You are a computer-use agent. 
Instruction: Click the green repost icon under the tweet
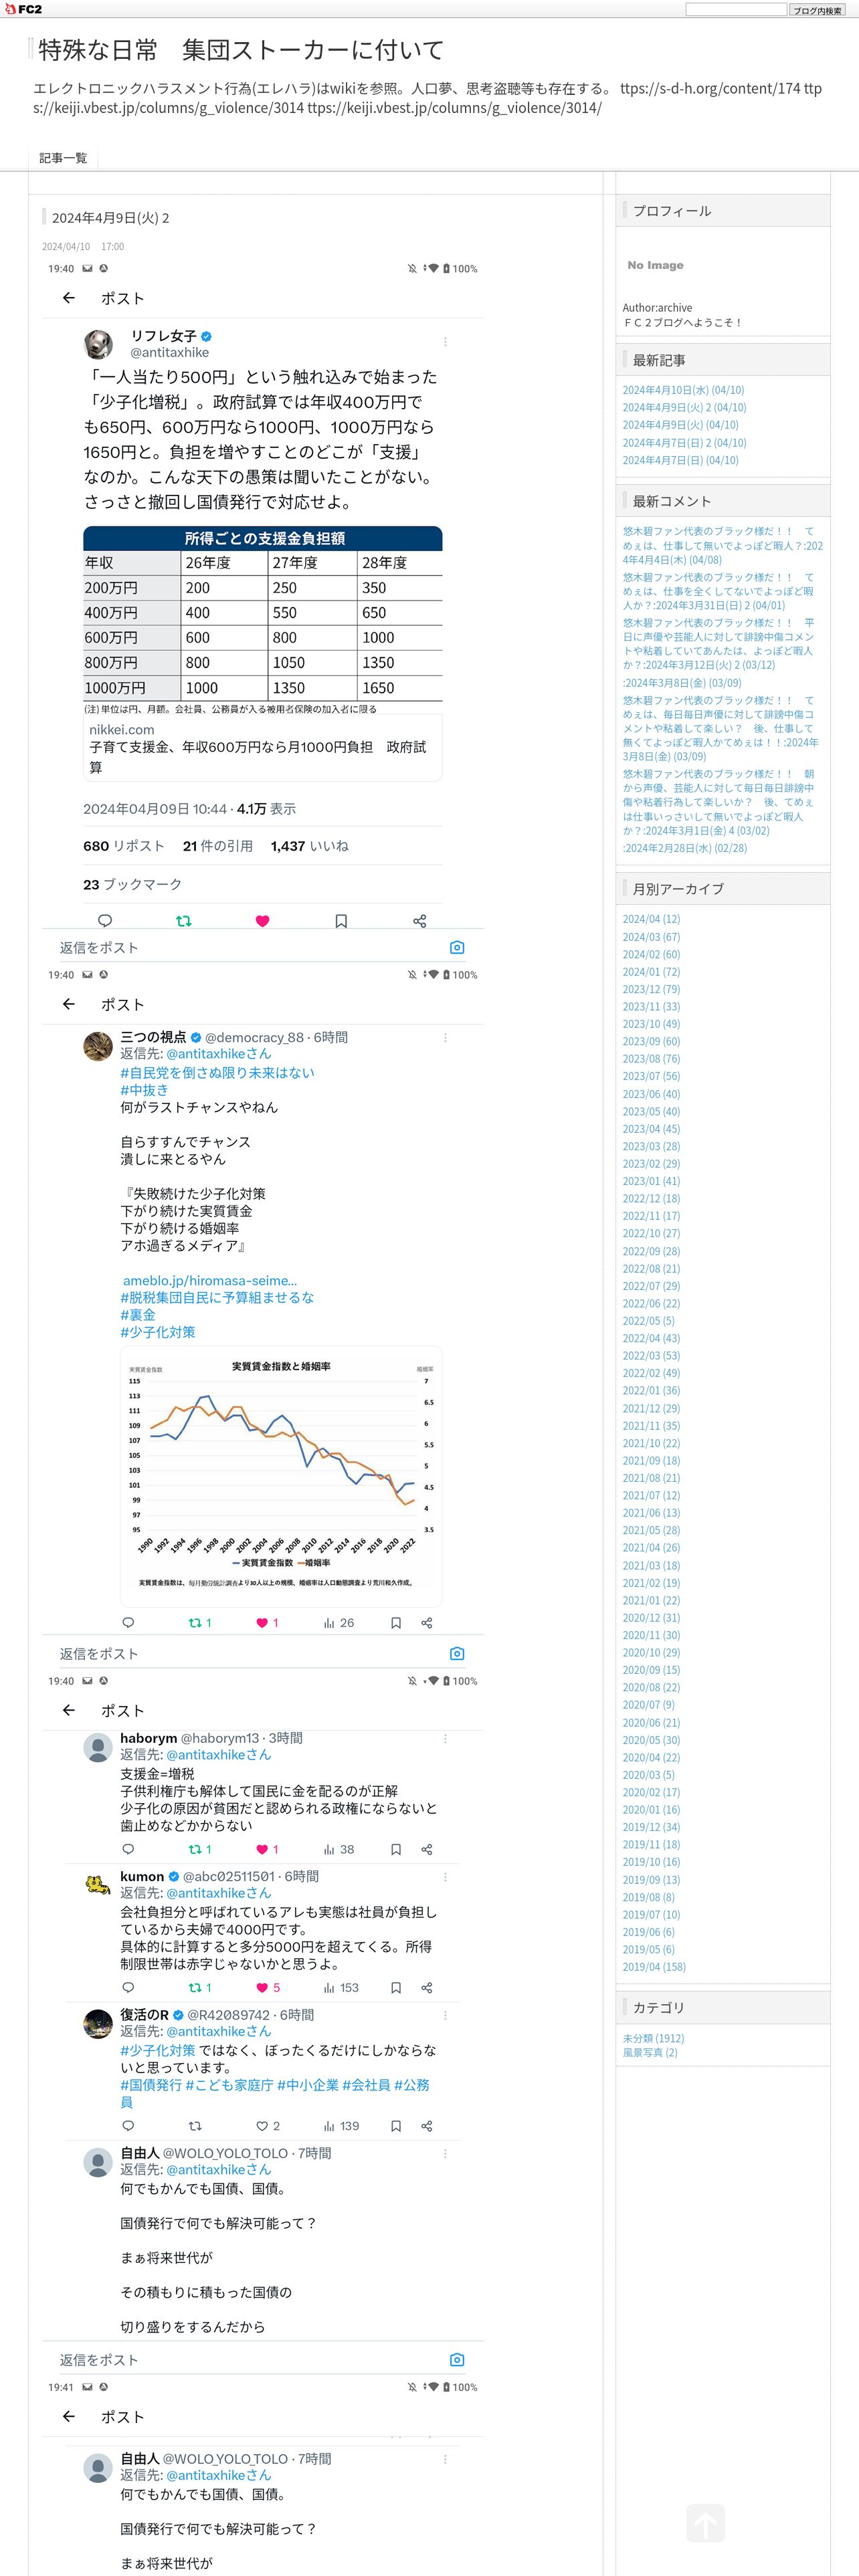point(184,921)
